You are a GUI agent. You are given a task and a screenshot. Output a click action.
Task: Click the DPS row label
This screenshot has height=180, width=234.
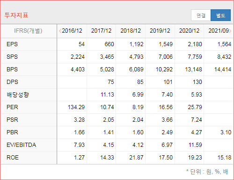12,82
